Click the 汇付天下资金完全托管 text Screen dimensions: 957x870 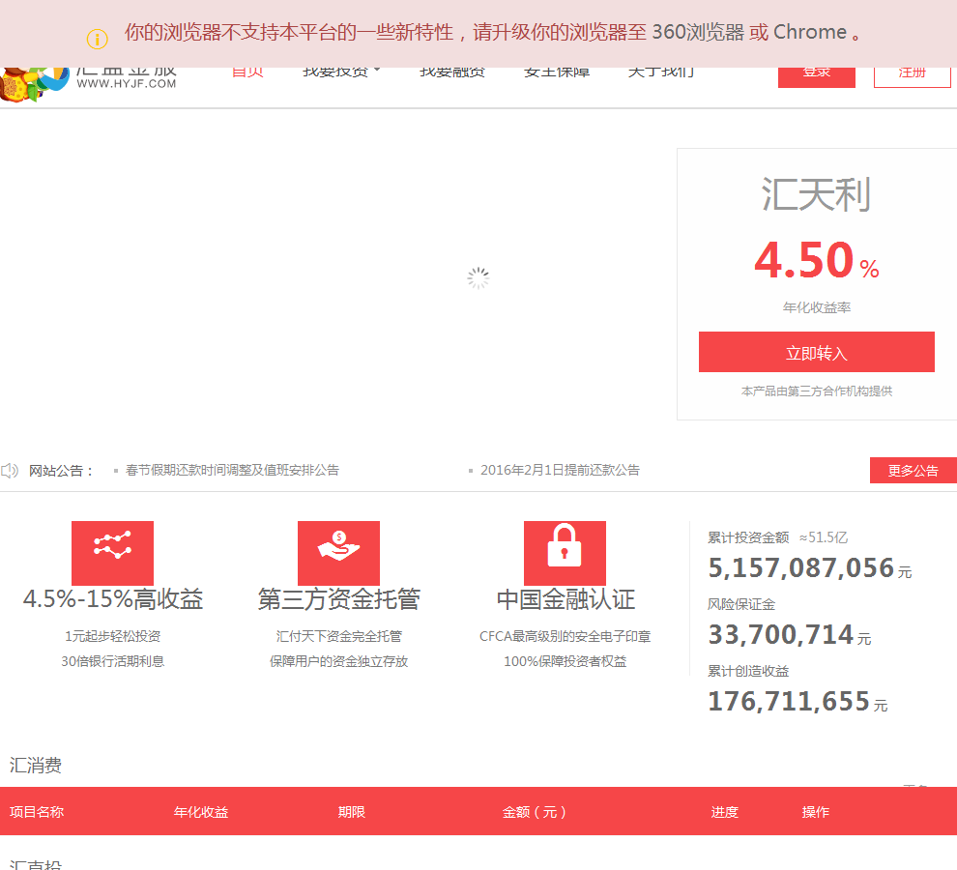pos(338,636)
